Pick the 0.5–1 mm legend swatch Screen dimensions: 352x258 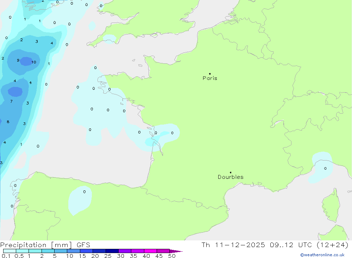click(x=22, y=251)
